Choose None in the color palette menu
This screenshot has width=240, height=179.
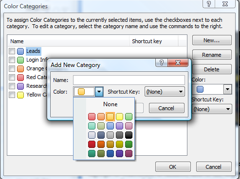coord(111,104)
